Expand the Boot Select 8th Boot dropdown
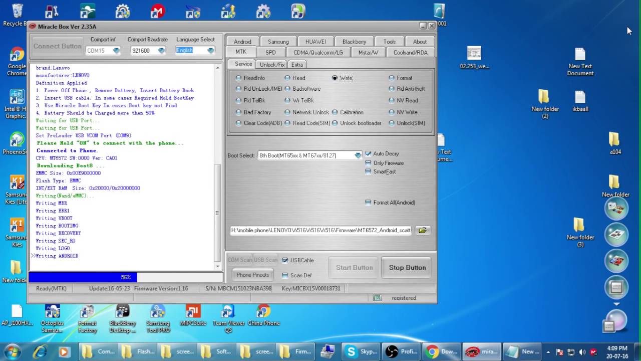This screenshot has width=641, height=361. (x=358, y=155)
